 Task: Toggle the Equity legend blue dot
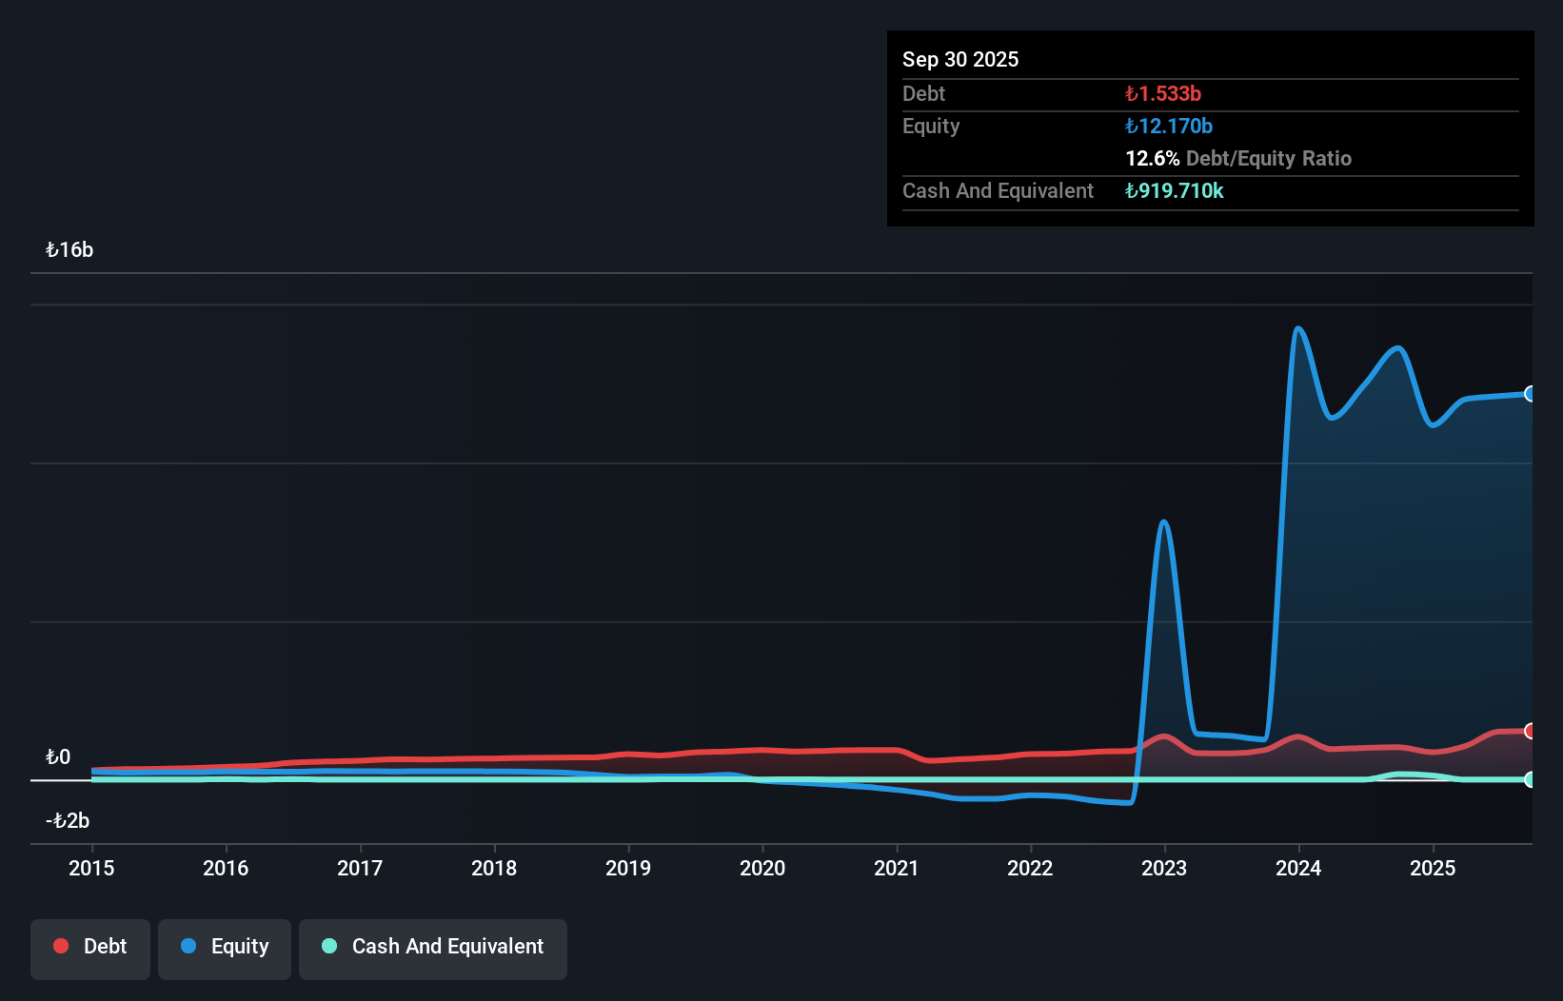pyautogui.click(x=188, y=946)
